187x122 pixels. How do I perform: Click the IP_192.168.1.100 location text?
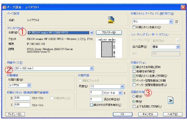pos(36,44)
